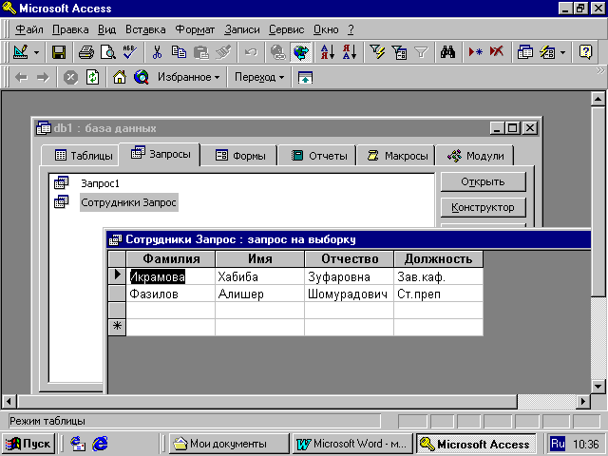Image resolution: width=608 pixels, height=456 pixels.
Task: Click the New Object icon
Action: click(547, 52)
